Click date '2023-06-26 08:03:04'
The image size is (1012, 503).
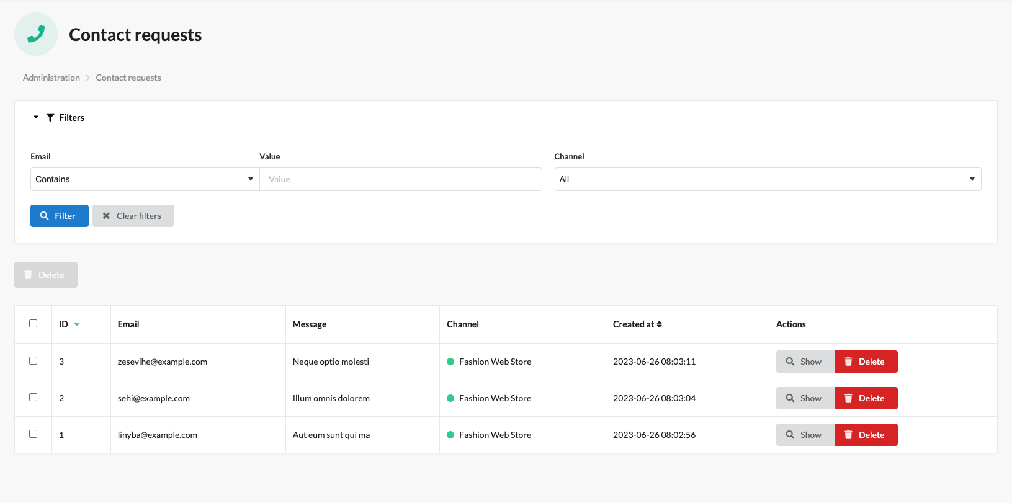click(x=654, y=398)
